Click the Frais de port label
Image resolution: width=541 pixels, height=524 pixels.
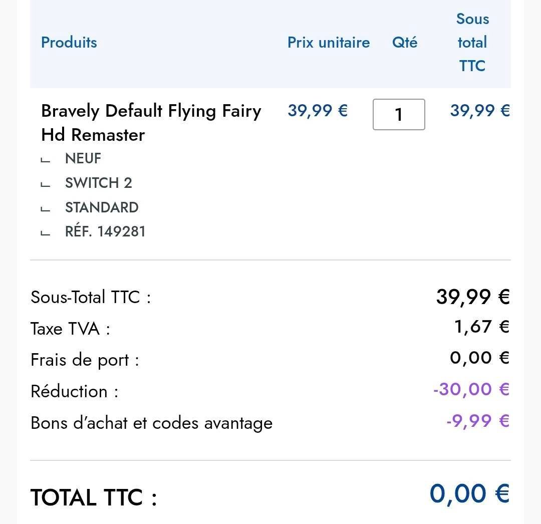coord(85,360)
